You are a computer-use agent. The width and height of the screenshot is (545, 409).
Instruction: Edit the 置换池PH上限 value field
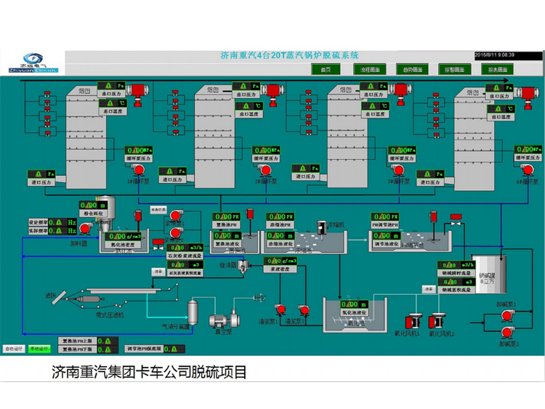108,341
